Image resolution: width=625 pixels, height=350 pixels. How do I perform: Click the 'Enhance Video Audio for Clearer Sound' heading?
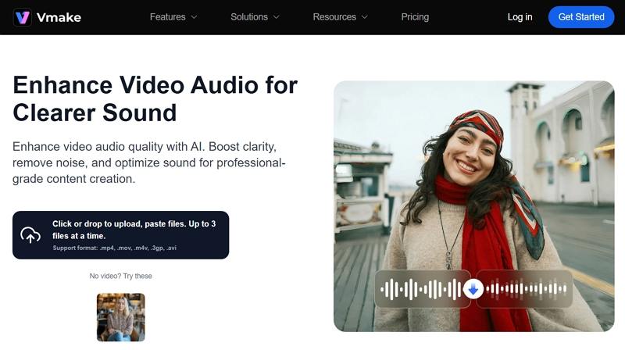[x=155, y=99]
